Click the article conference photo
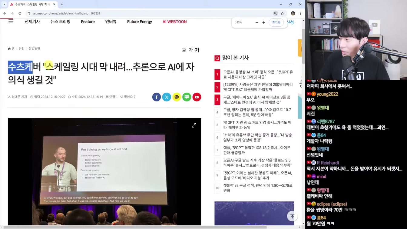Screen dimensions: 407x229 104,172
